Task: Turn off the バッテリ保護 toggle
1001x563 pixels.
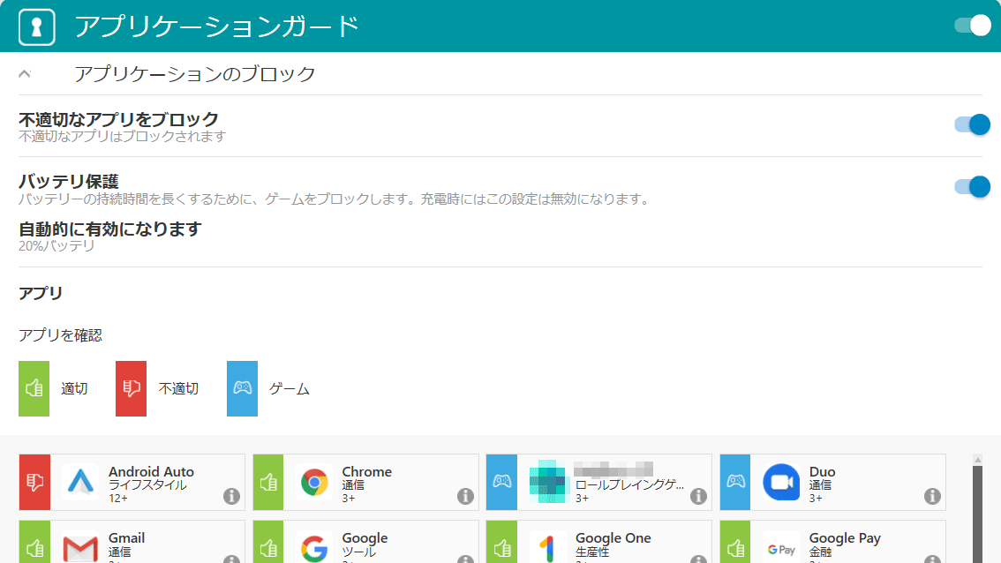Action: pos(972,186)
